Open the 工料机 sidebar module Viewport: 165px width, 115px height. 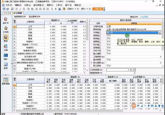[x=6, y=30]
